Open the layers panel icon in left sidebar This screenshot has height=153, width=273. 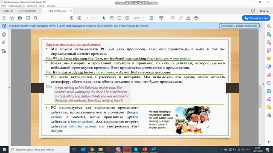[4, 51]
